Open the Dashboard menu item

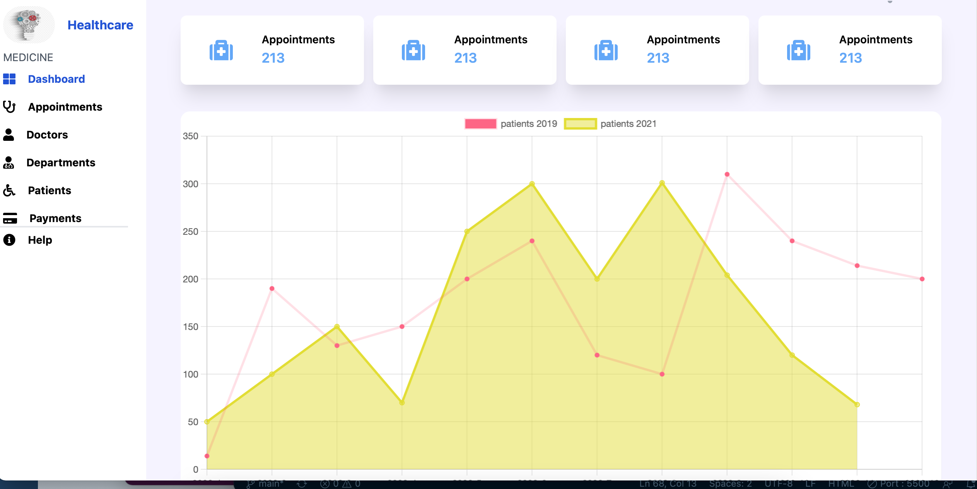click(x=56, y=79)
